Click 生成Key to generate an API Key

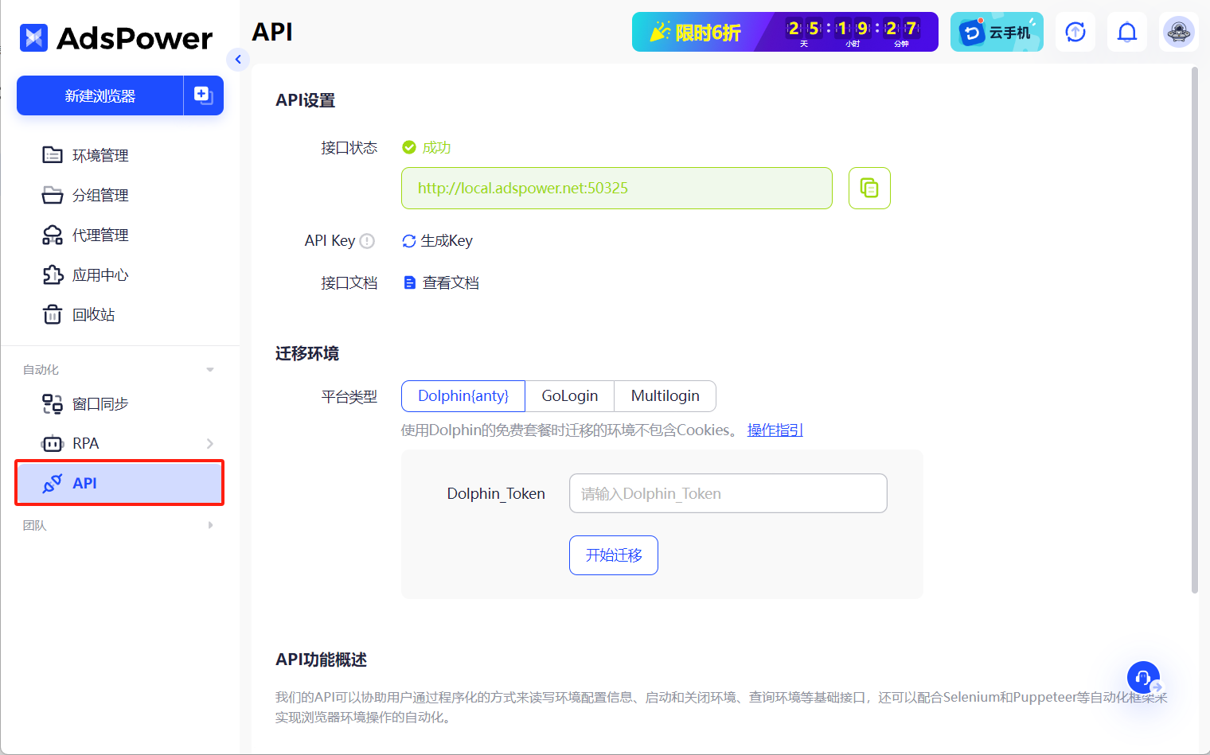(437, 240)
